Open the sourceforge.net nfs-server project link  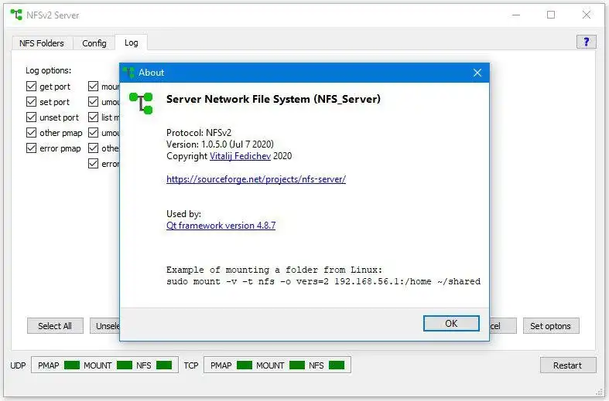pyautogui.click(x=256, y=179)
